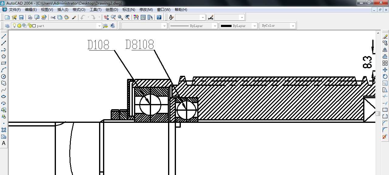Image resolution: width=389 pixels, height=175 pixels.
Task: Open the Layer Properties Manager button
Action: pos(8,26)
